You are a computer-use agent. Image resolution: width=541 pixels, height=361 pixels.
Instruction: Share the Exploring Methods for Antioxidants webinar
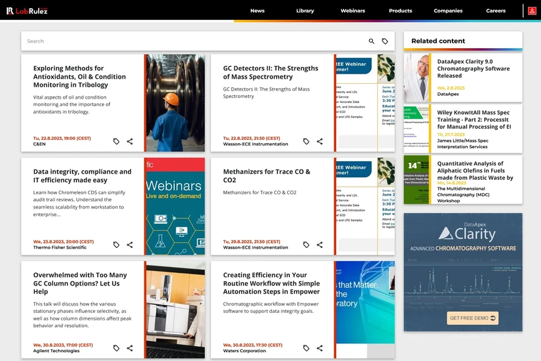(x=130, y=141)
